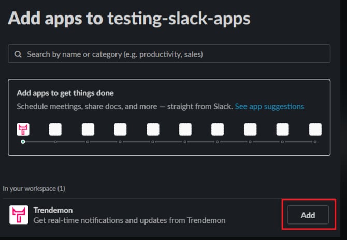Click the search magnifier icon
This screenshot has width=347, height=240.
tap(18, 54)
